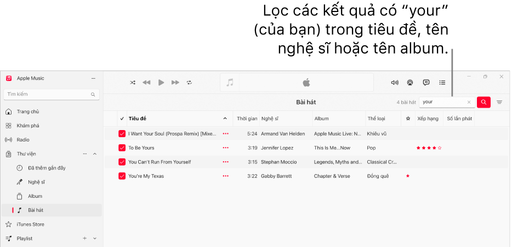Click genre Khiêu vũ

377,134
